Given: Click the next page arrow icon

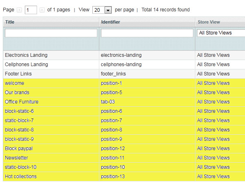Looking at the screenshot, I should click(42, 10).
